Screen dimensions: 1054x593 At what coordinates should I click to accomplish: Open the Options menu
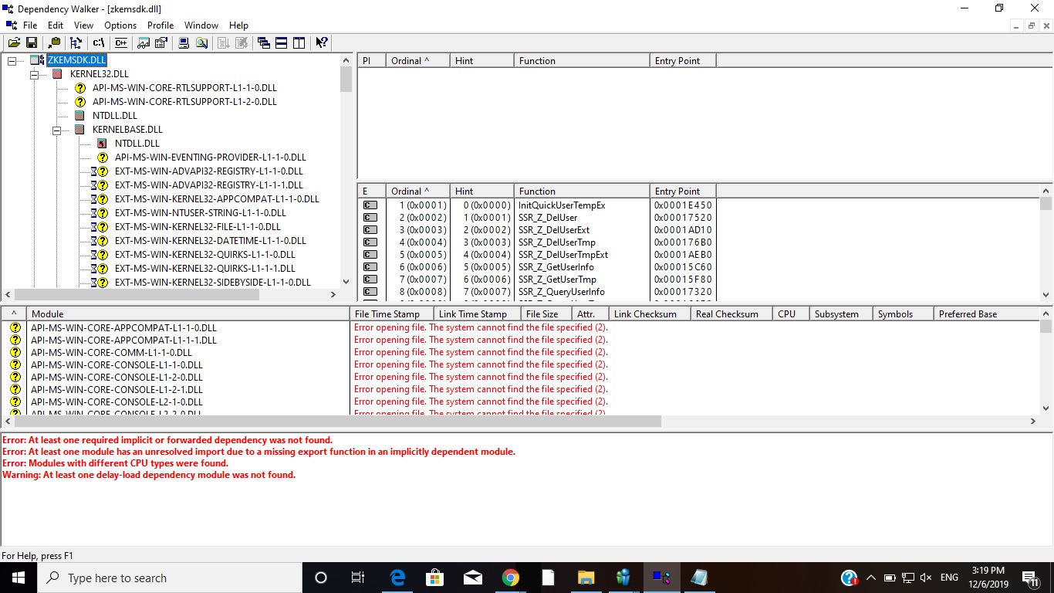(120, 25)
